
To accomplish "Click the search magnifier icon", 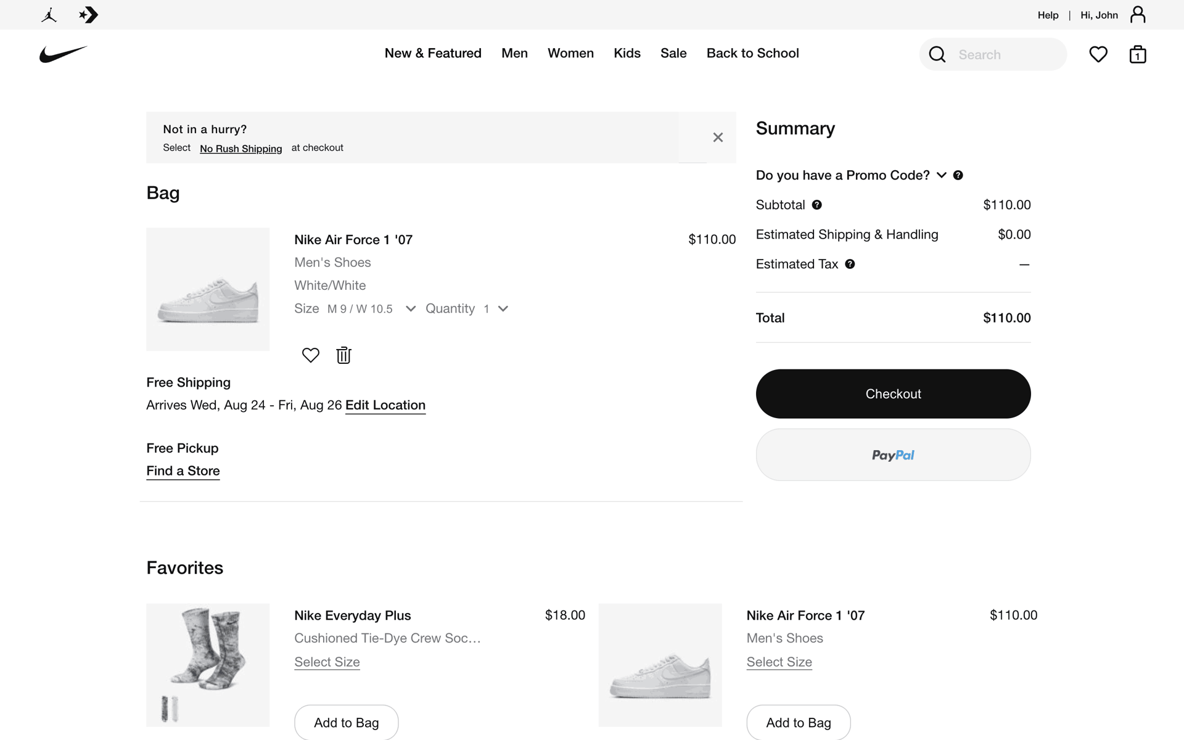I will (x=937, y=54).
